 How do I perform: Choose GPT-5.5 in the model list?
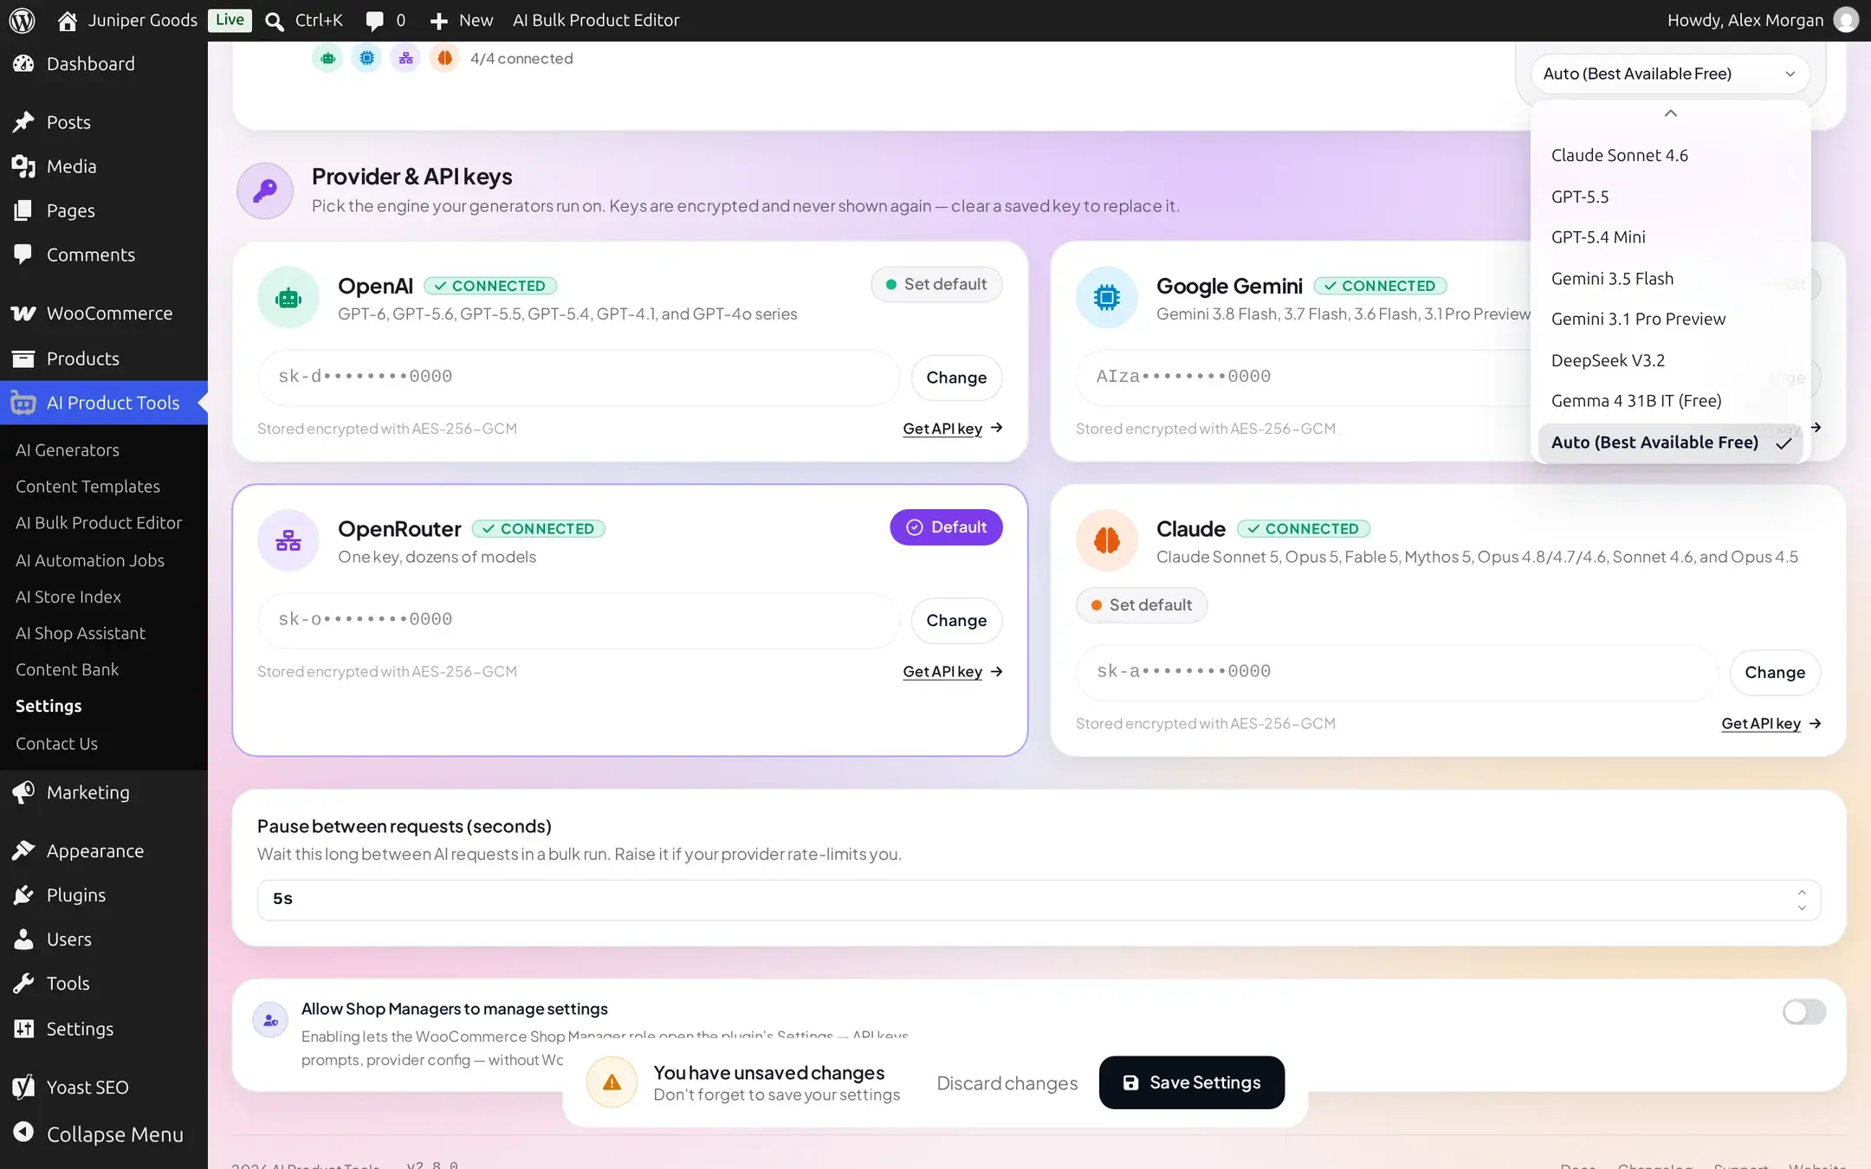click(1670, 197)
